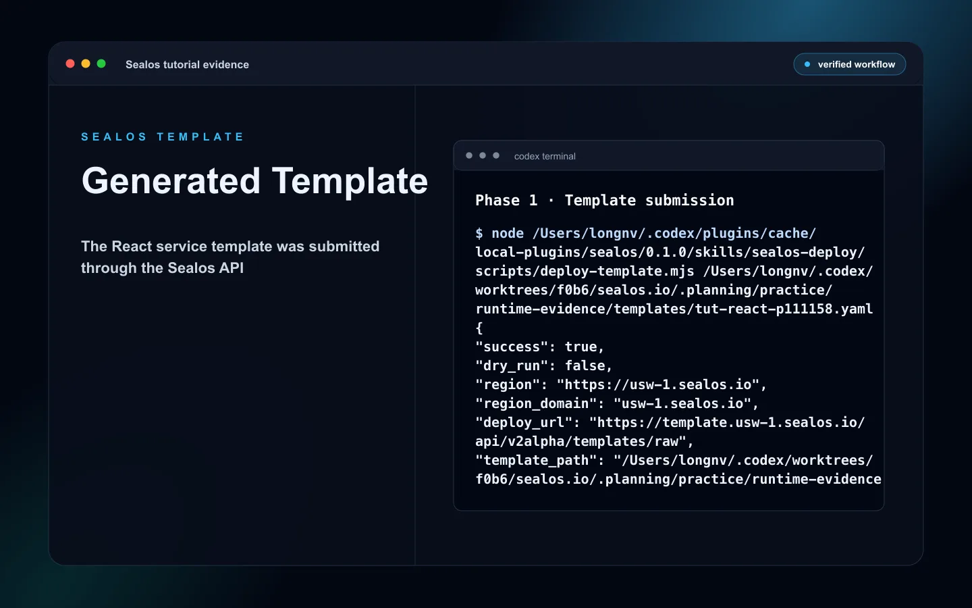Click the '"success": true,' line
This screenshot has height=608, width=972.
click(x=540, y=347)
